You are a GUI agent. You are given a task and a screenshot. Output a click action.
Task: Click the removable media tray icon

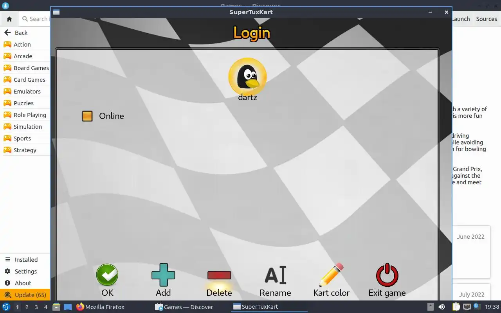pyautogui.click(x=430, y=307)
